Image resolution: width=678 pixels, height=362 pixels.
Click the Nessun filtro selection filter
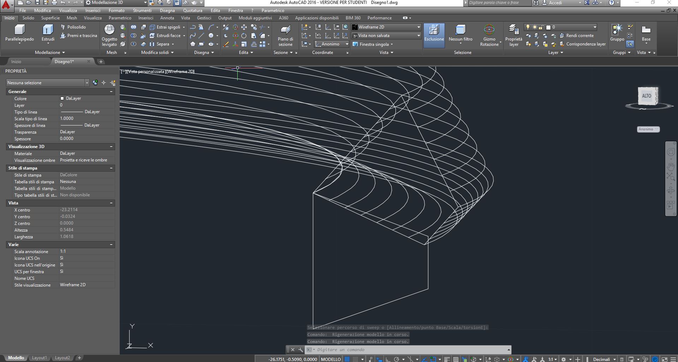[460, 33]
